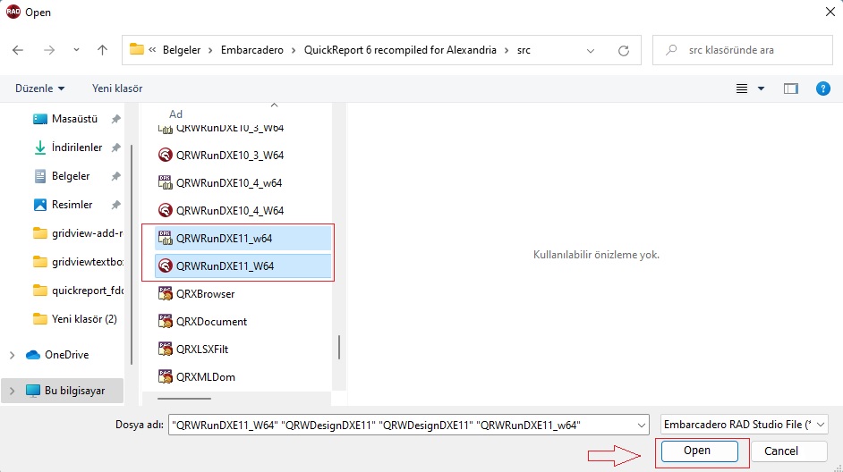Open gridviewtextbo folder in sidebar
843x472 pixels.
click(78, 262)
